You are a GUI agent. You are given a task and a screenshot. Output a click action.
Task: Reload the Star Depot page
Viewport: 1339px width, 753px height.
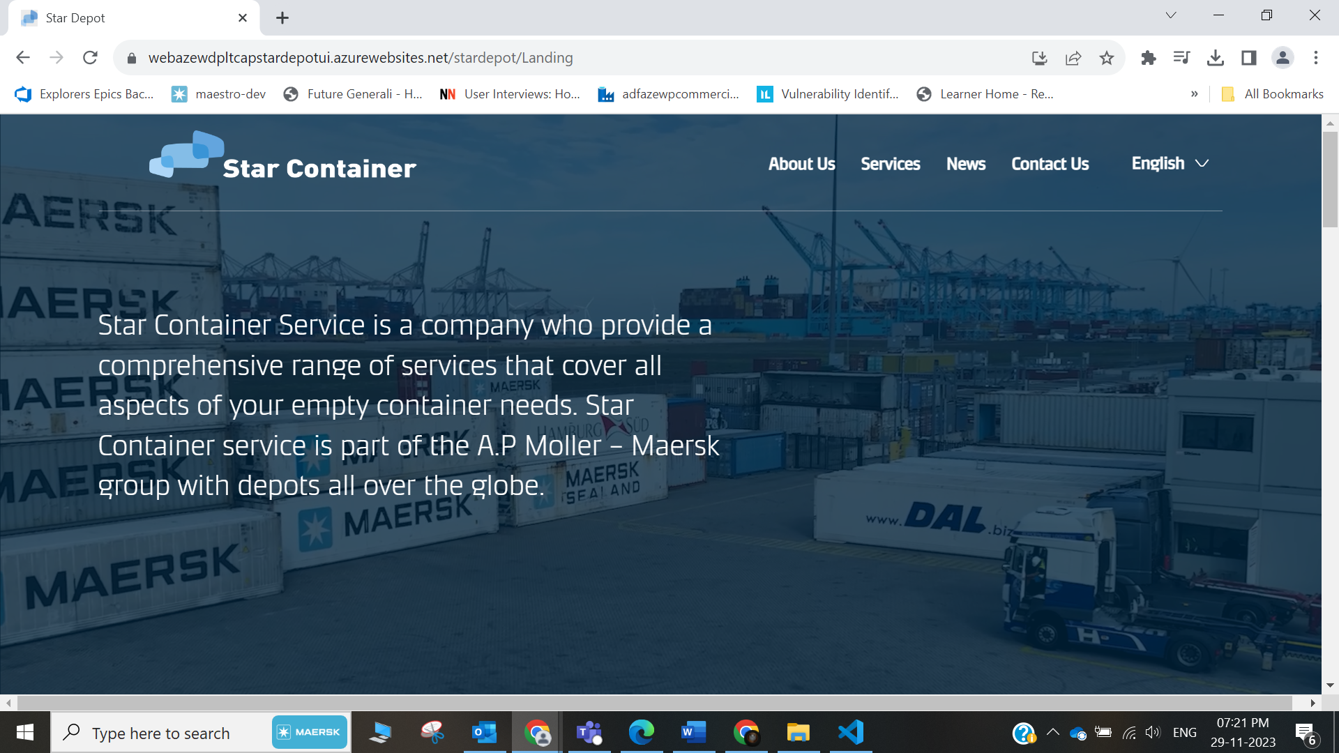(x=90, y=58)
